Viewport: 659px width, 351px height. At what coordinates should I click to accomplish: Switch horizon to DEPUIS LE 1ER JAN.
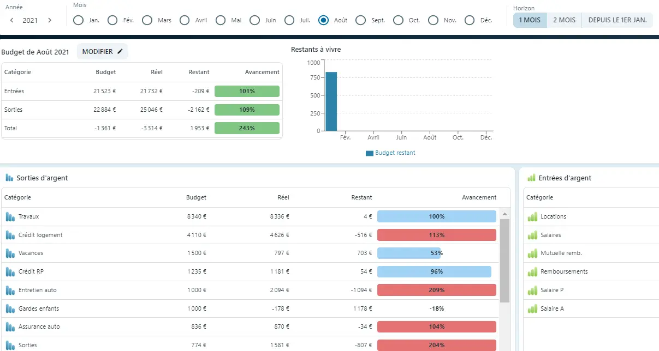point(617,20)
